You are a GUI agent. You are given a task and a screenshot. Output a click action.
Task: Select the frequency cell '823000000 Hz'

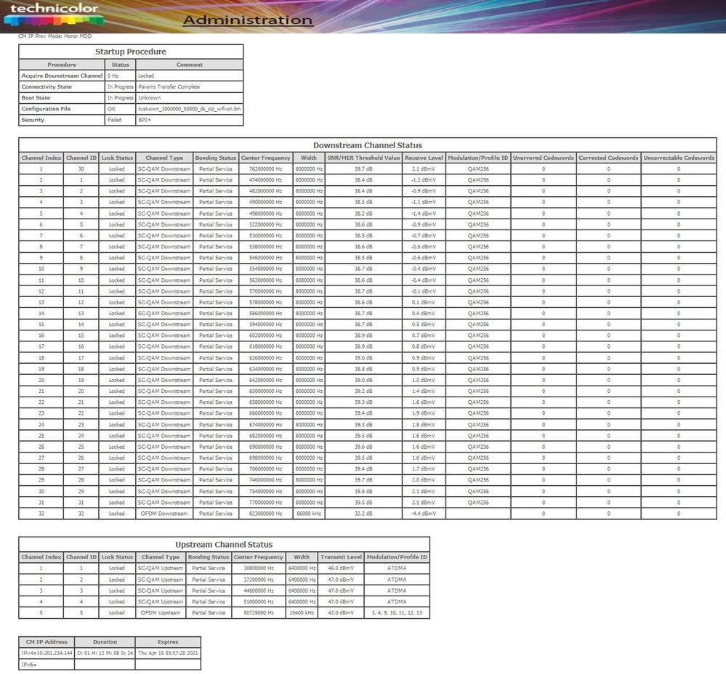click(x=266, y=513)
